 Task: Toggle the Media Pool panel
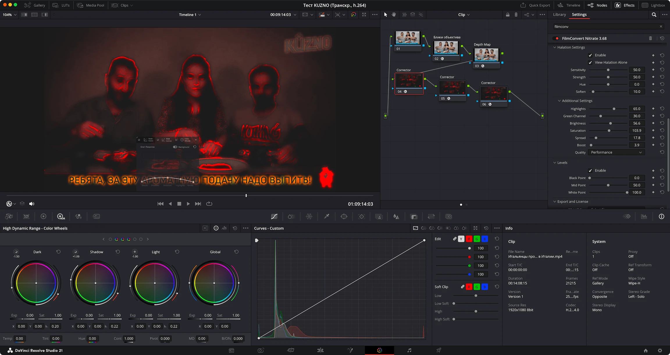pos(91,5)
